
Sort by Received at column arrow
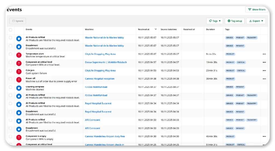pyautogui.click(x=155, y=29)
